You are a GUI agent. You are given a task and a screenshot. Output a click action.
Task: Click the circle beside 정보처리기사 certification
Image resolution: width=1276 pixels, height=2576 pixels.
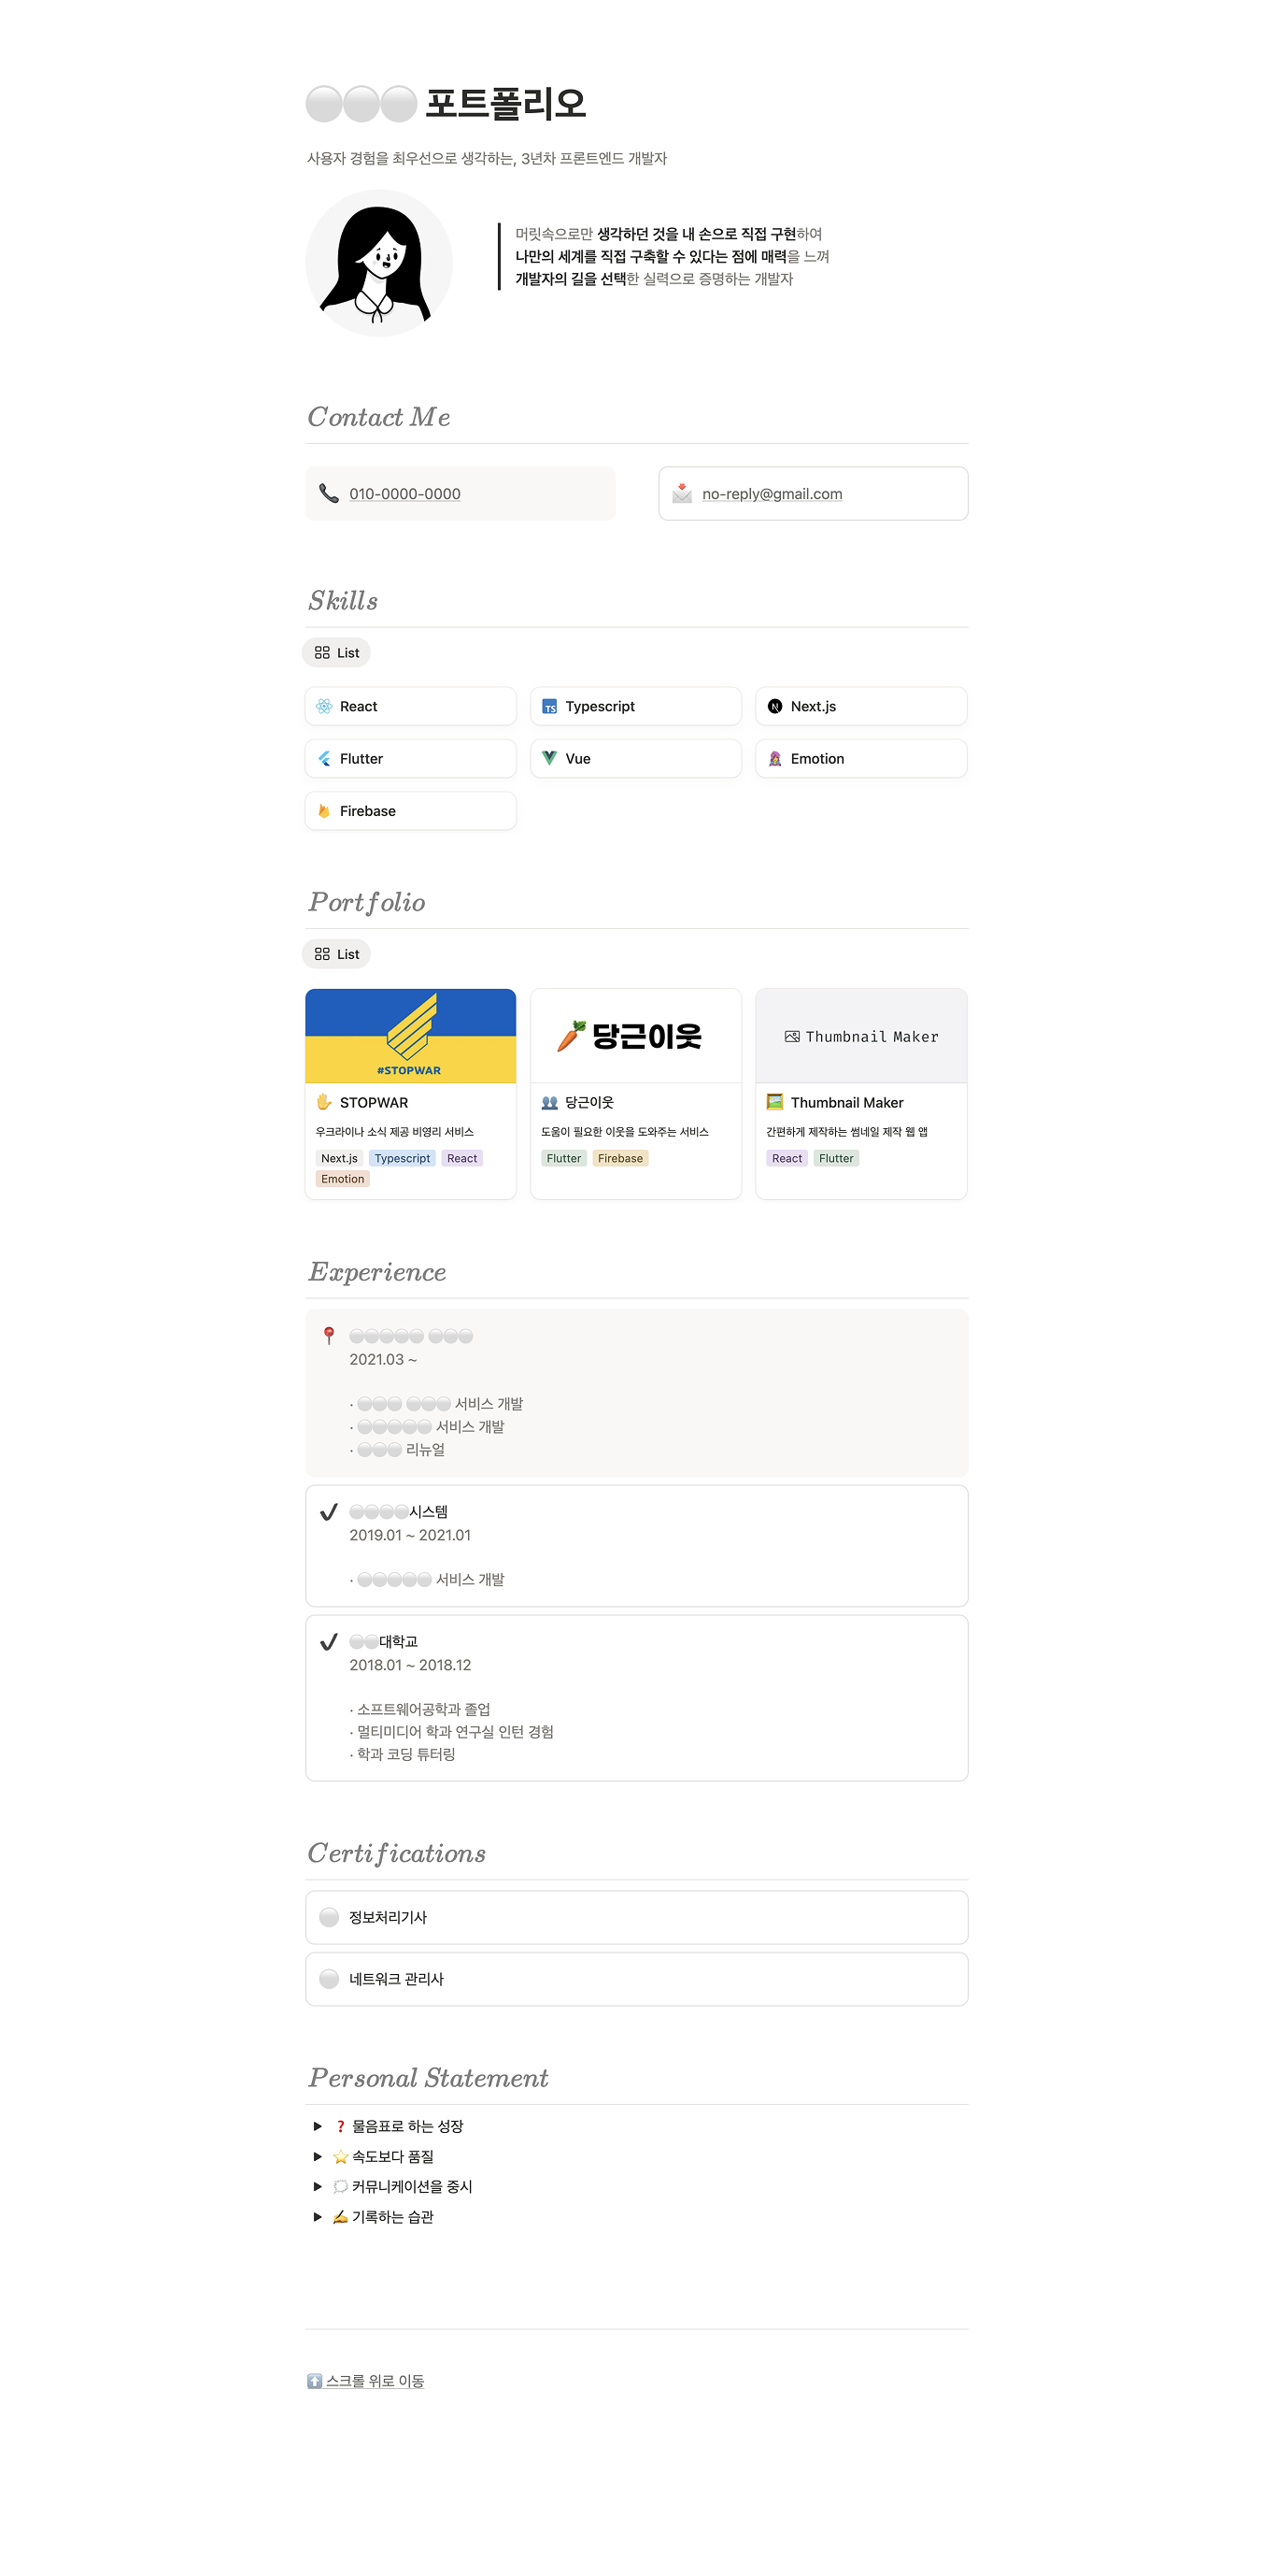click(x=329, y=1917)
